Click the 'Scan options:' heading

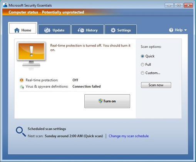(x=151, y=47)
